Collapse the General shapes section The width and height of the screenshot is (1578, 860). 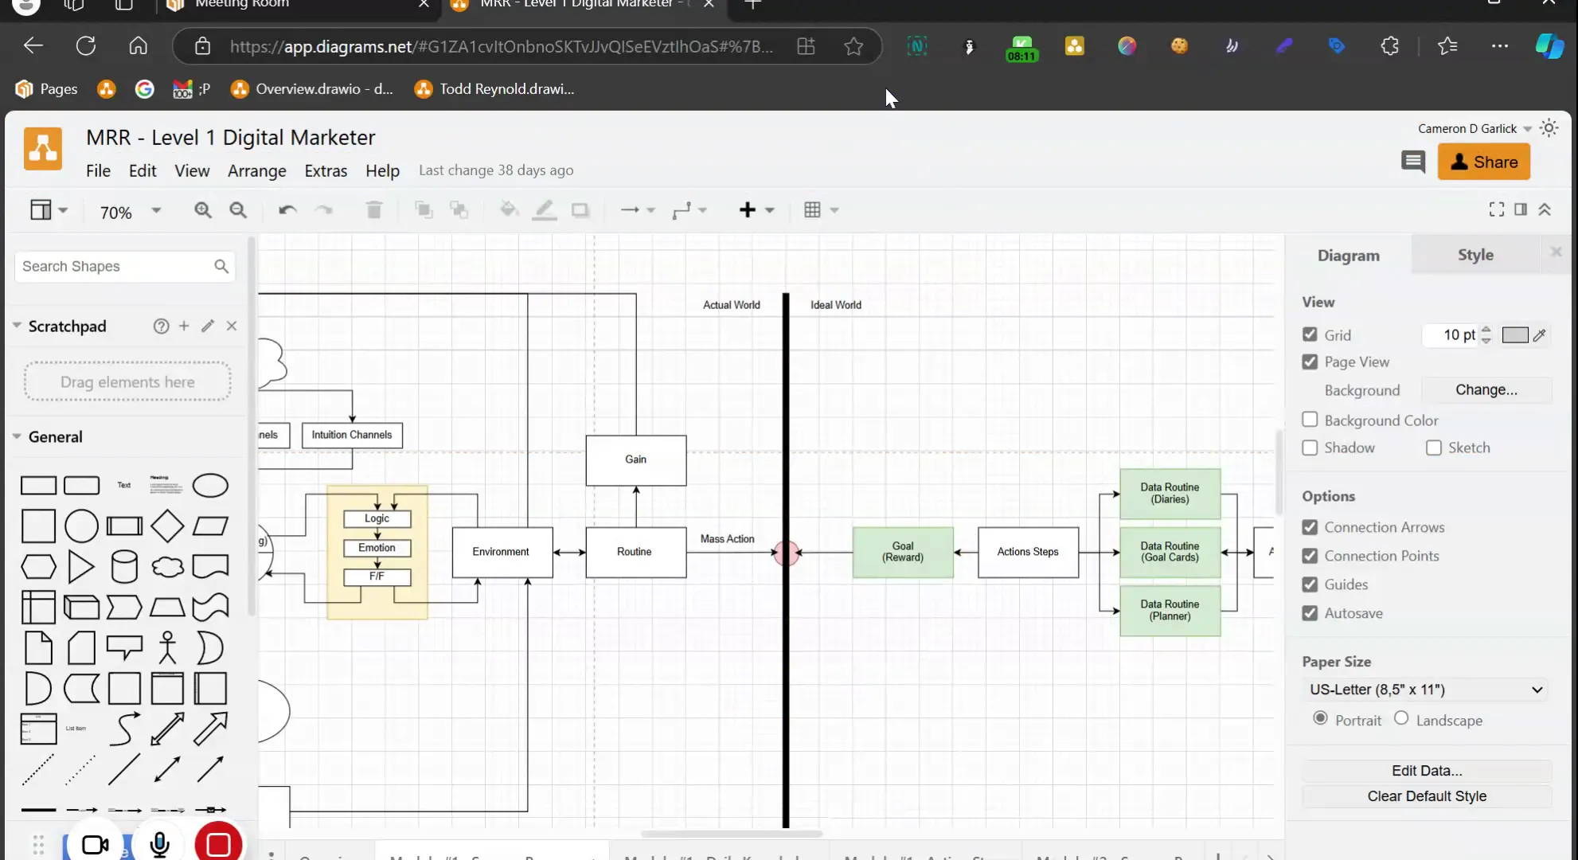point(17,436)
